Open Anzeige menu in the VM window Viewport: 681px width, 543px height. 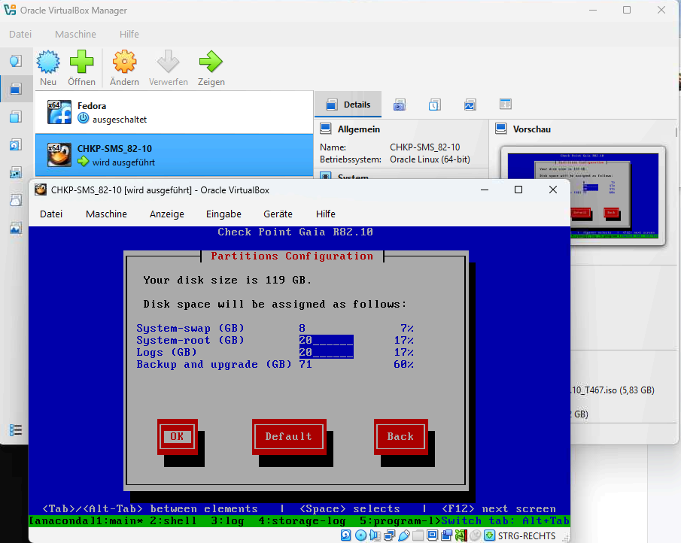click(x=167, y=214)
